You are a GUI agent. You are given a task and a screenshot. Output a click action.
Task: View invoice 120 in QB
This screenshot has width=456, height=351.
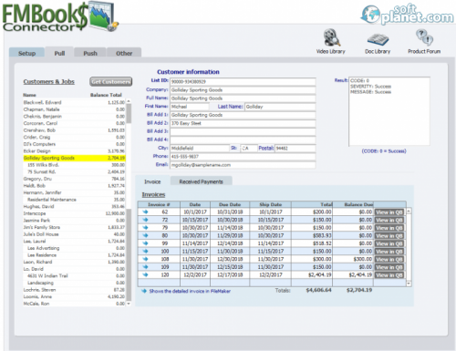(389, 275)
